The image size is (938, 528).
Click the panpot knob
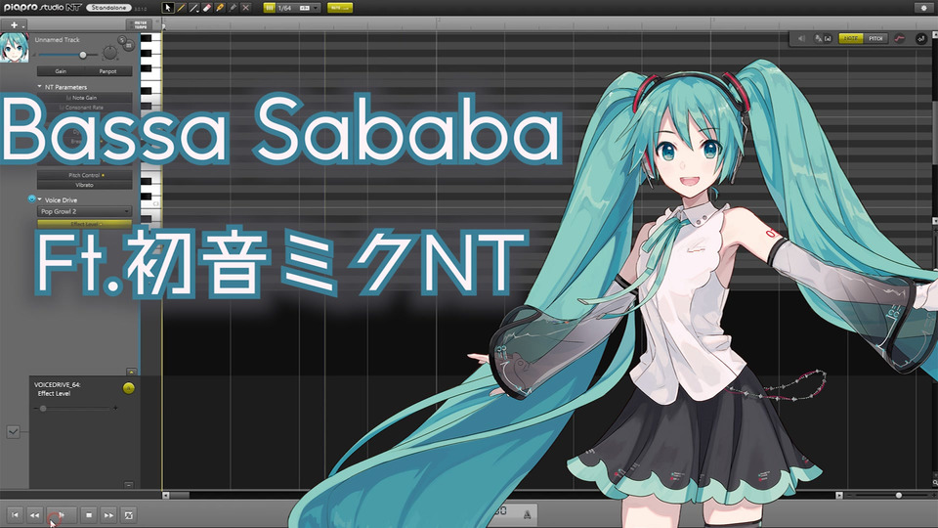point(110,53)
